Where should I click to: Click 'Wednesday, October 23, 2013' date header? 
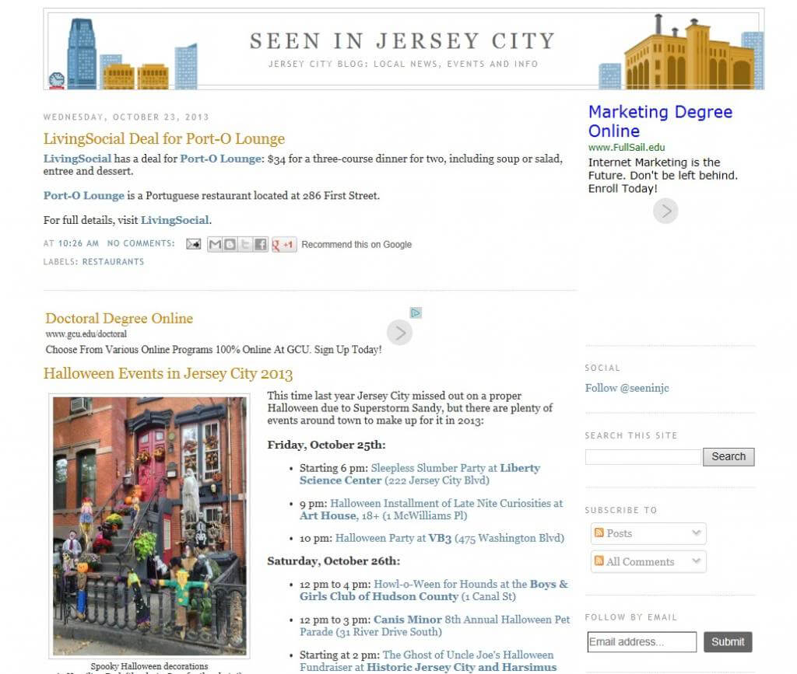pos(126,117)
